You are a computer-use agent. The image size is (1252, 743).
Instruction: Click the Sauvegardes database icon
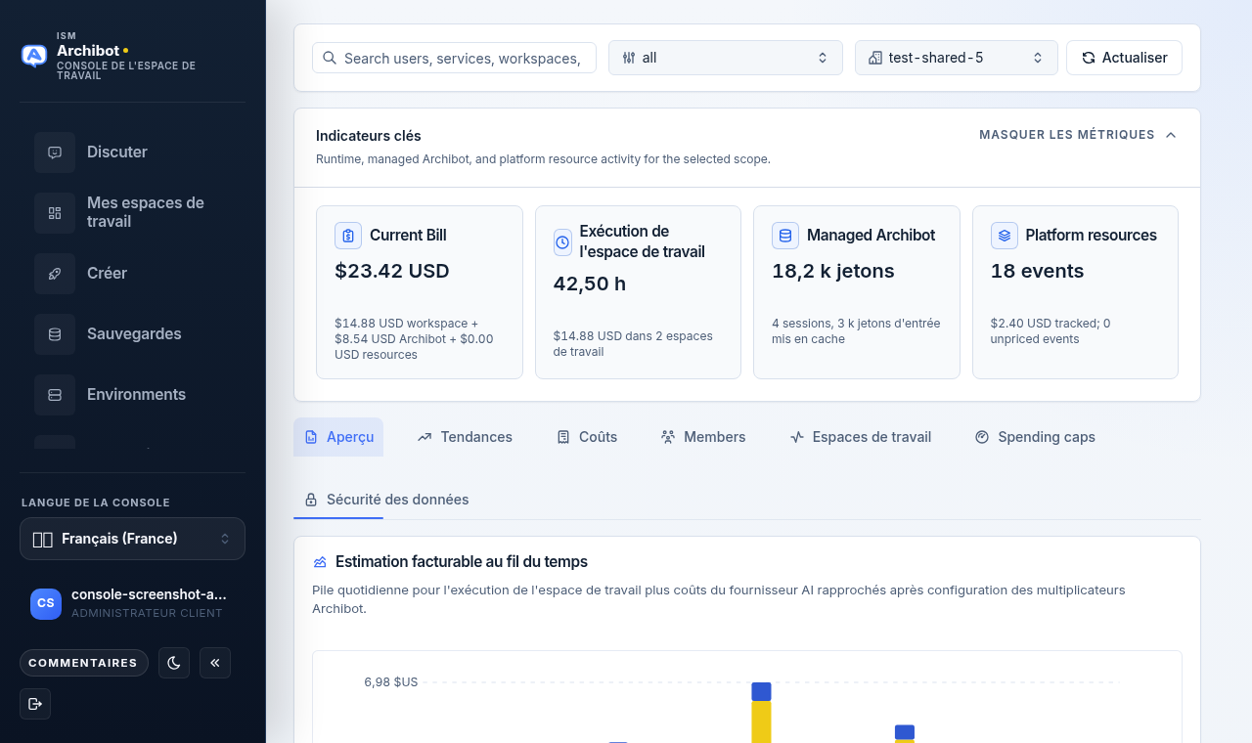[55, 334]
